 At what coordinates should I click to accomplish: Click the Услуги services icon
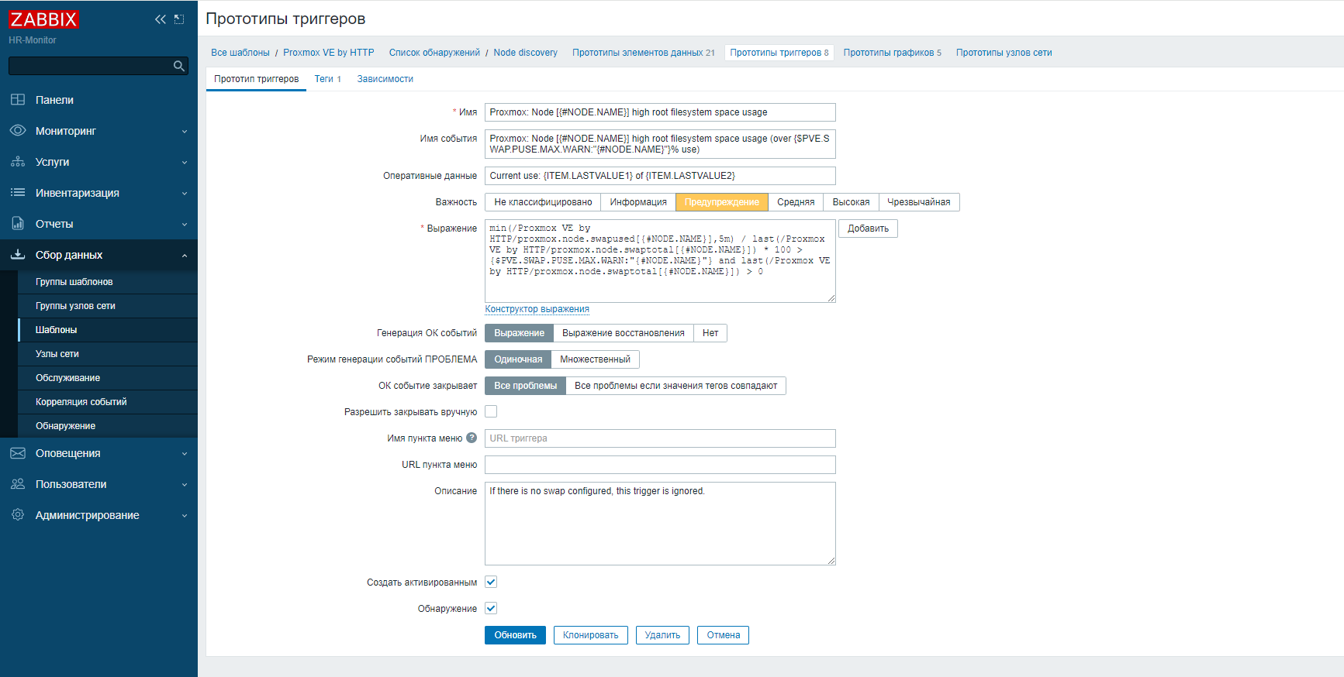point(18,162)
